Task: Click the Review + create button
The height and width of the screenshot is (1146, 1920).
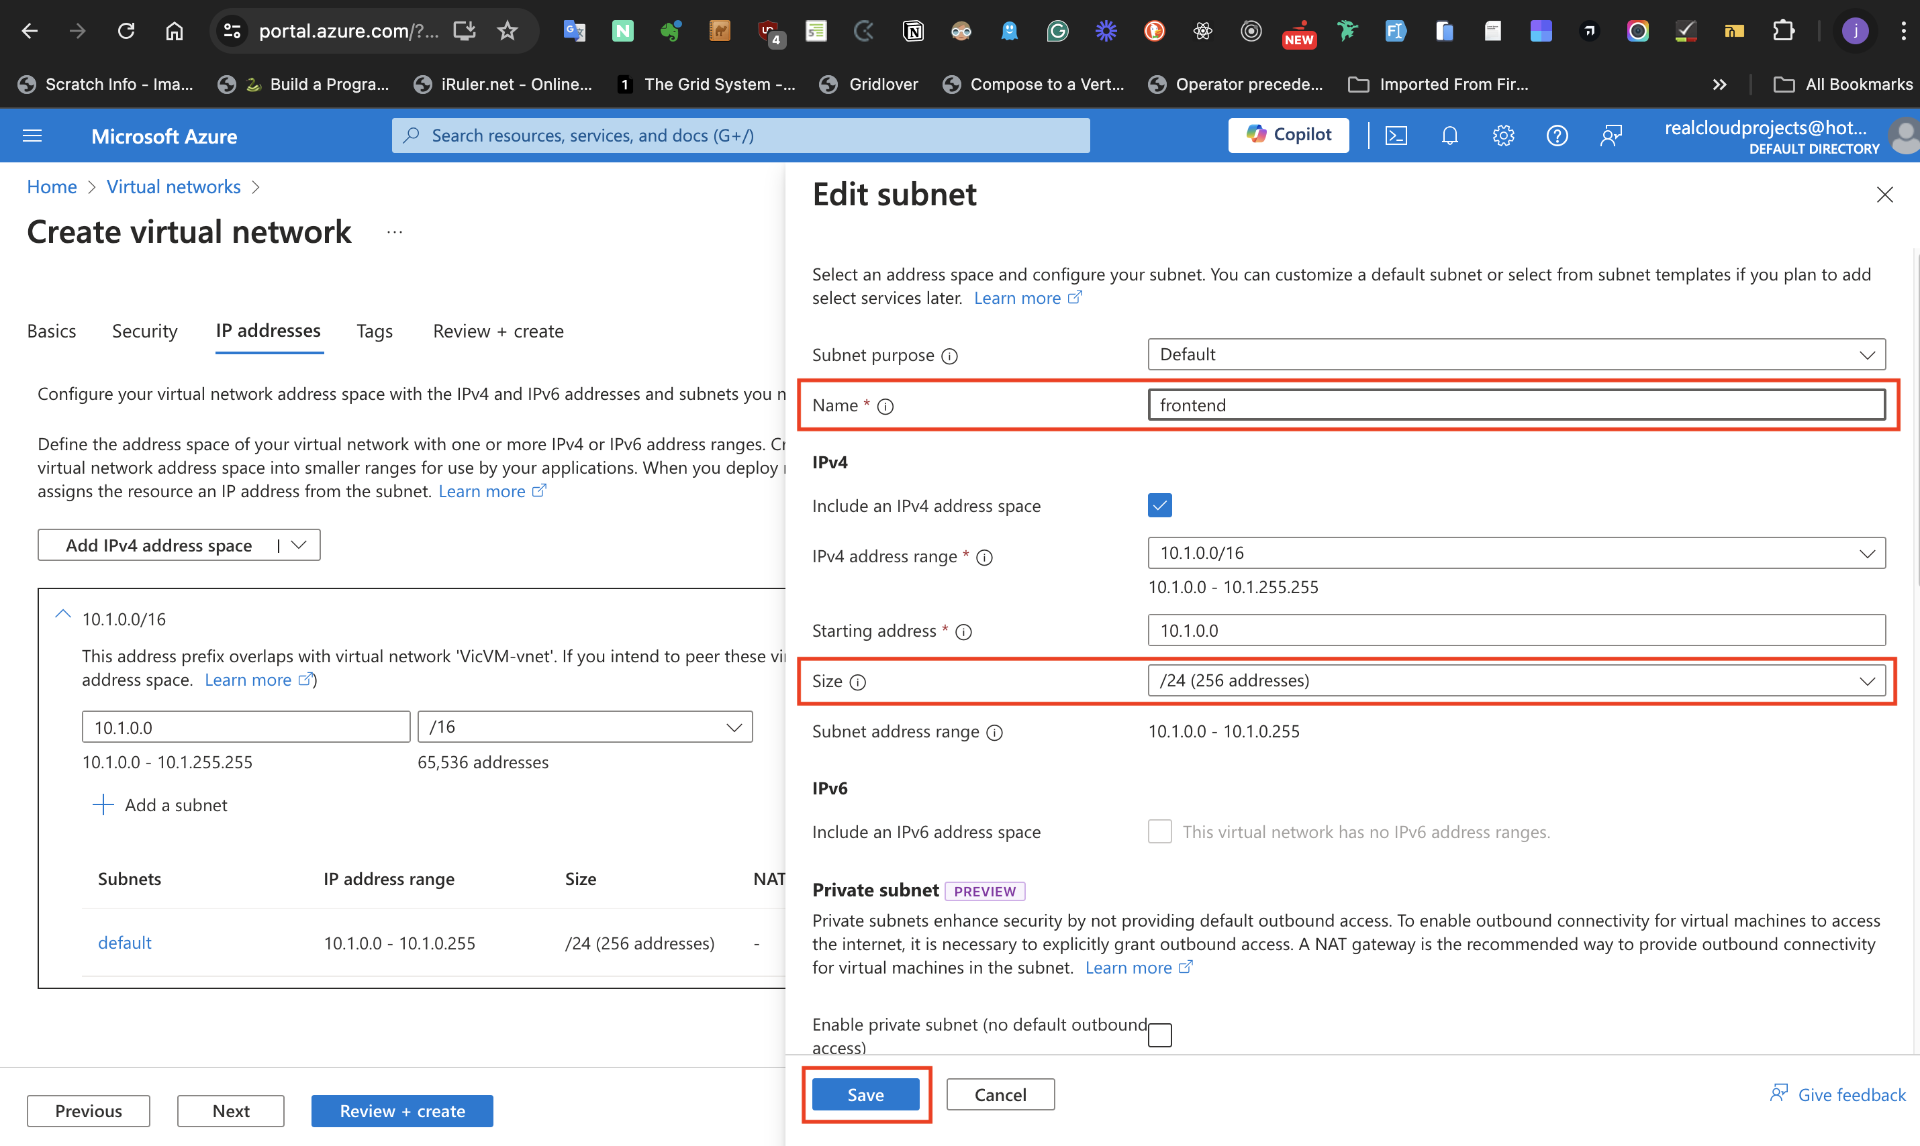Action: (x=401, y=1110)
